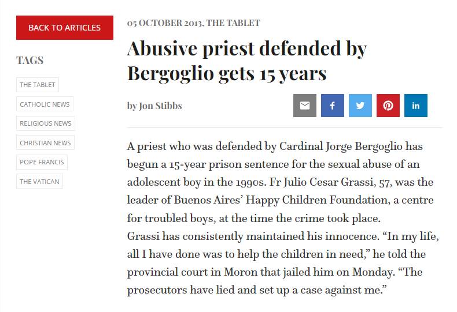This screenshot has width=457, height=312.
Task: Open the The Tablet tag
Action: pos(38,85)
